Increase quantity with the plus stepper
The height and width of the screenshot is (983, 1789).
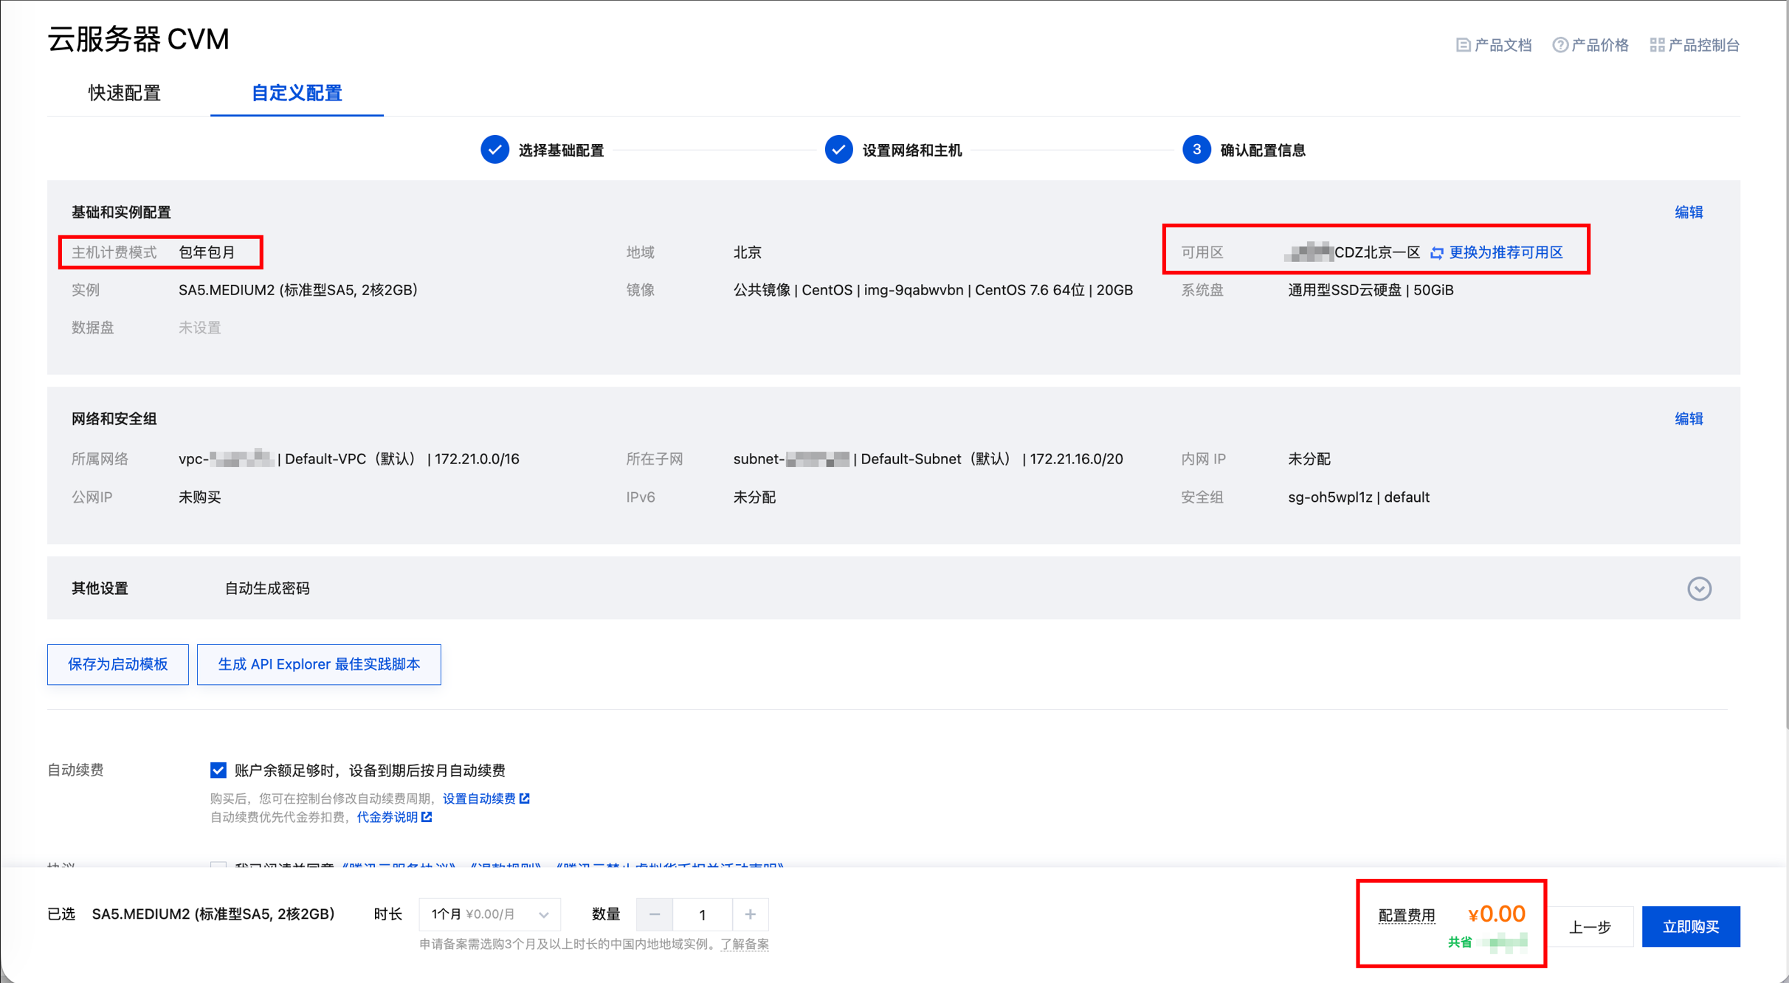pos(750,914)
